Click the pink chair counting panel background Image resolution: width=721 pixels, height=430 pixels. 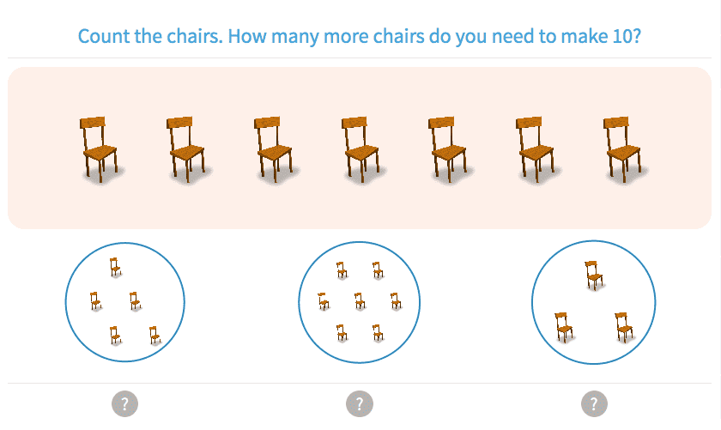(x=360, y=210)
